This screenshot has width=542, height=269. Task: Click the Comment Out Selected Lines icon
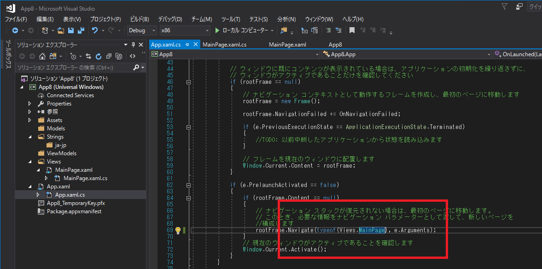tap(328, 30)
